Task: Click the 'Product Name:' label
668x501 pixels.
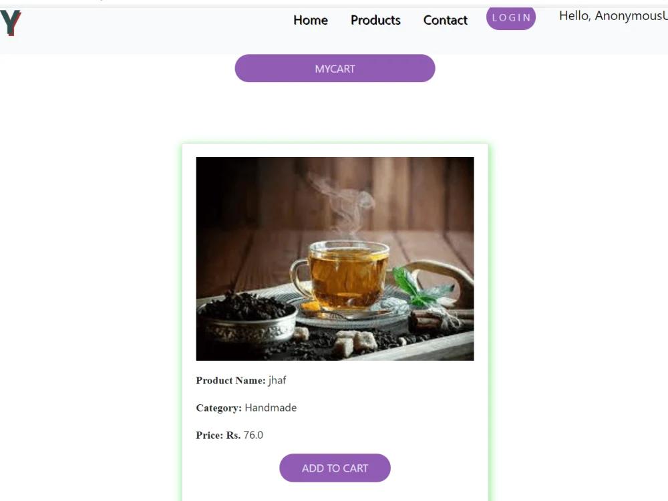Action: pyautogui.click(x=230, y=381)
